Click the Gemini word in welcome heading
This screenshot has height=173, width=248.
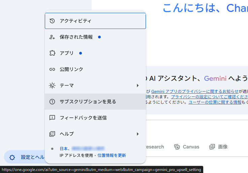[215, 78]
